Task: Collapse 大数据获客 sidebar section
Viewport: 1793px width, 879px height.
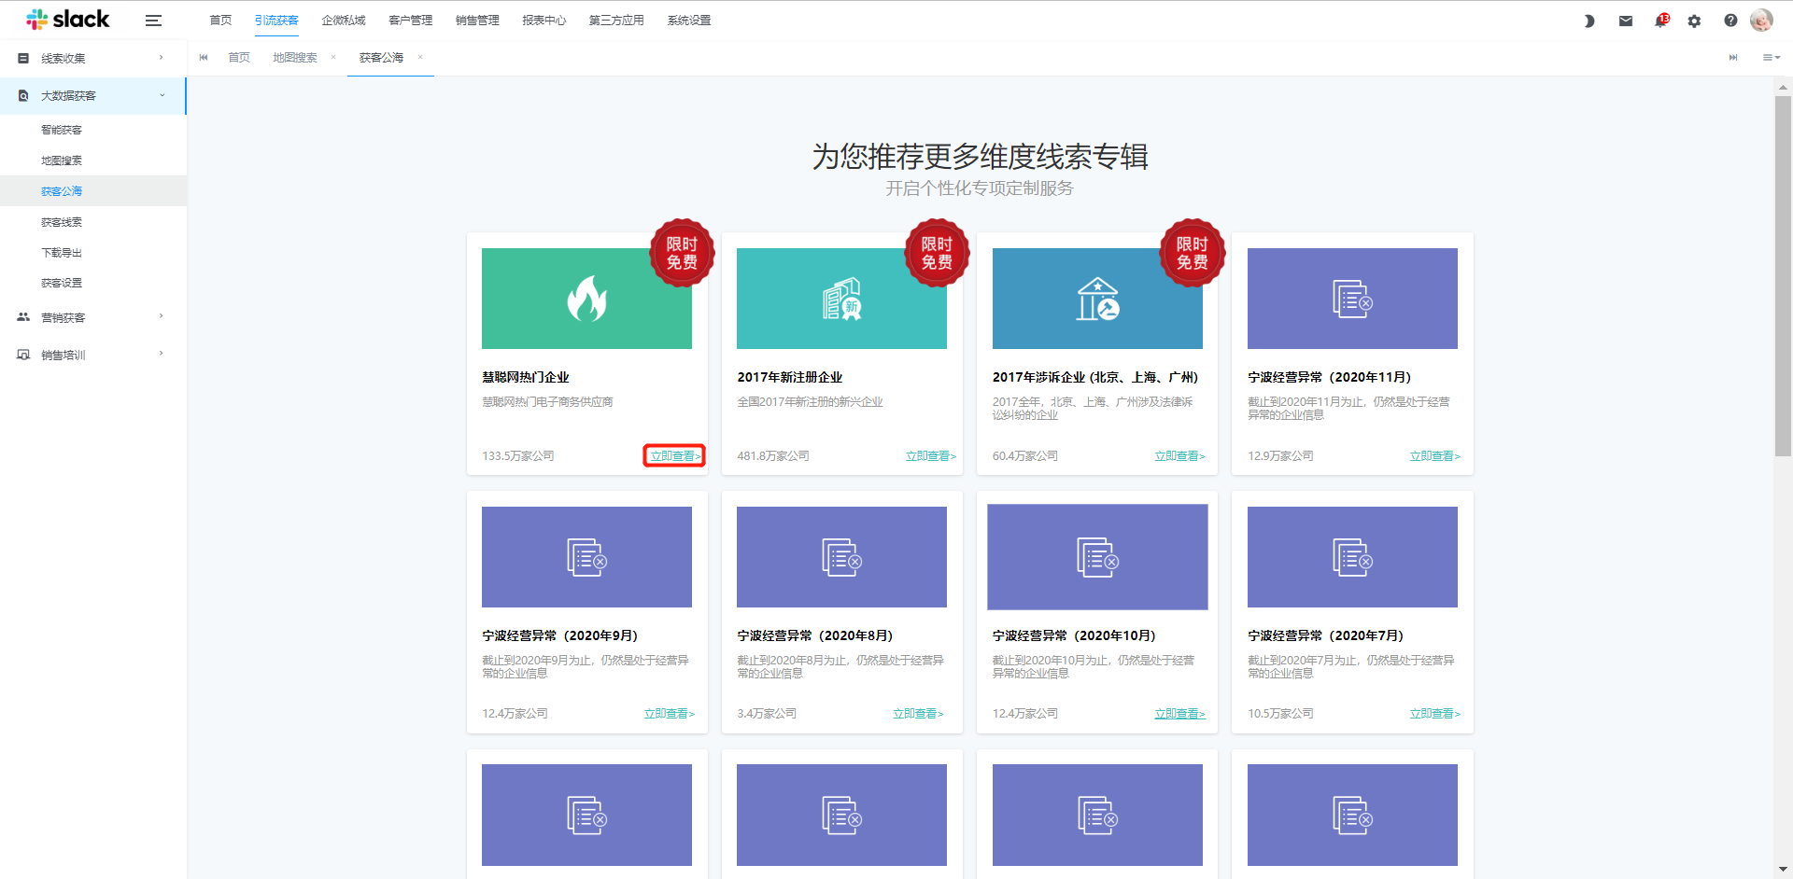Action: point(93,96)
